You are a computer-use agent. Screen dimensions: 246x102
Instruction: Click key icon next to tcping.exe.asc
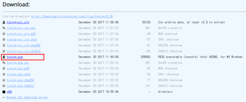pos(4,63)
